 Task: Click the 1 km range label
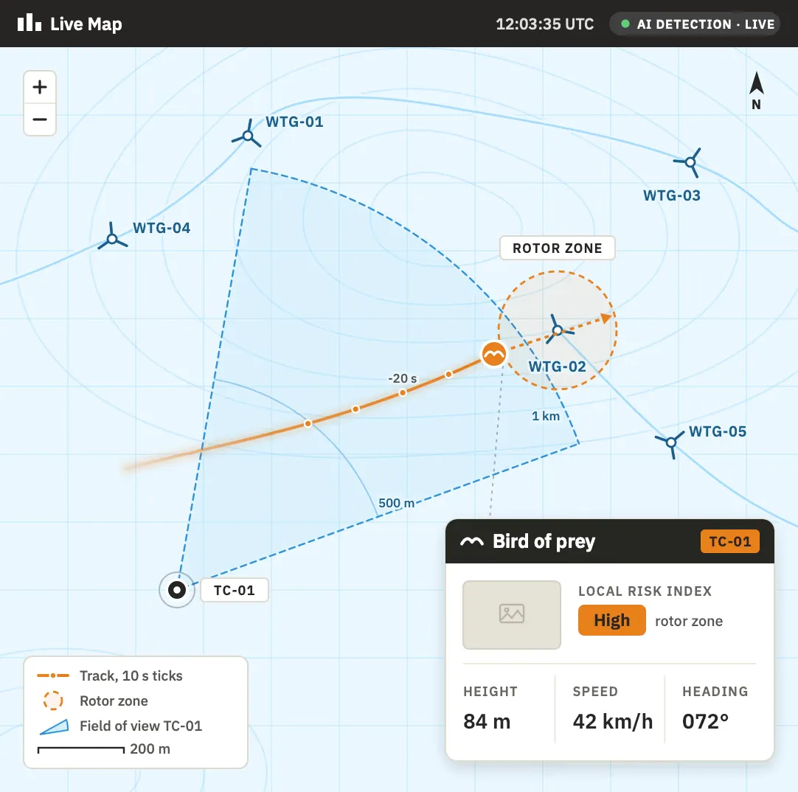pos(546,416)
